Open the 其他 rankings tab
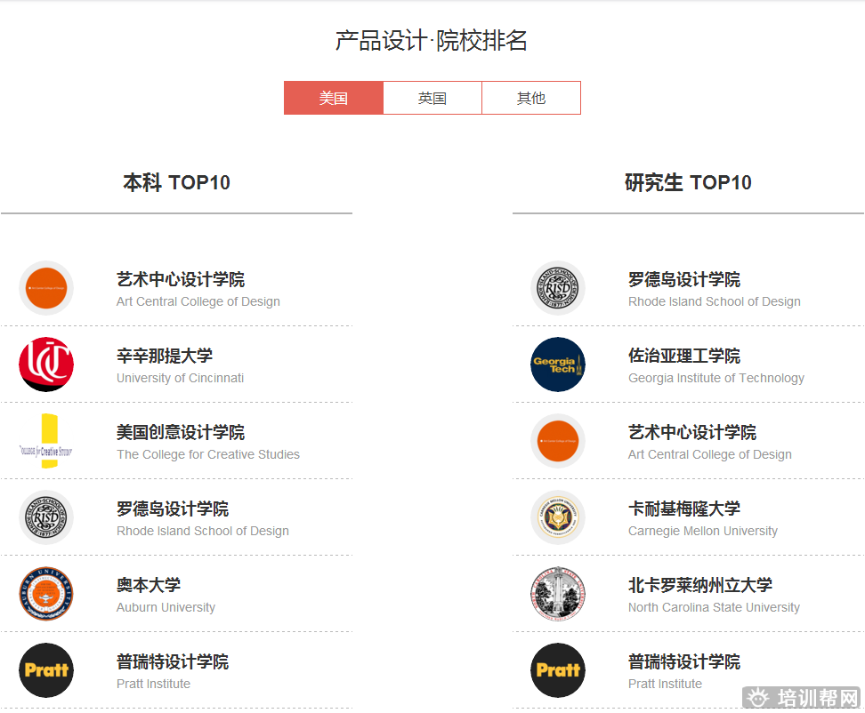The width and height of the screenshot is (865, 713). click(531, 98)
